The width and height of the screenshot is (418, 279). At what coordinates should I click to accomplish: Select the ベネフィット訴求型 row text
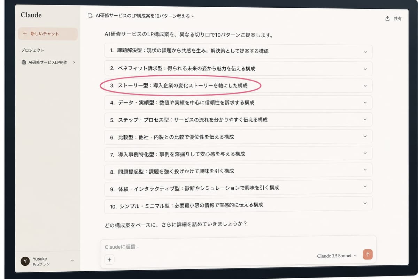point(183,68)
